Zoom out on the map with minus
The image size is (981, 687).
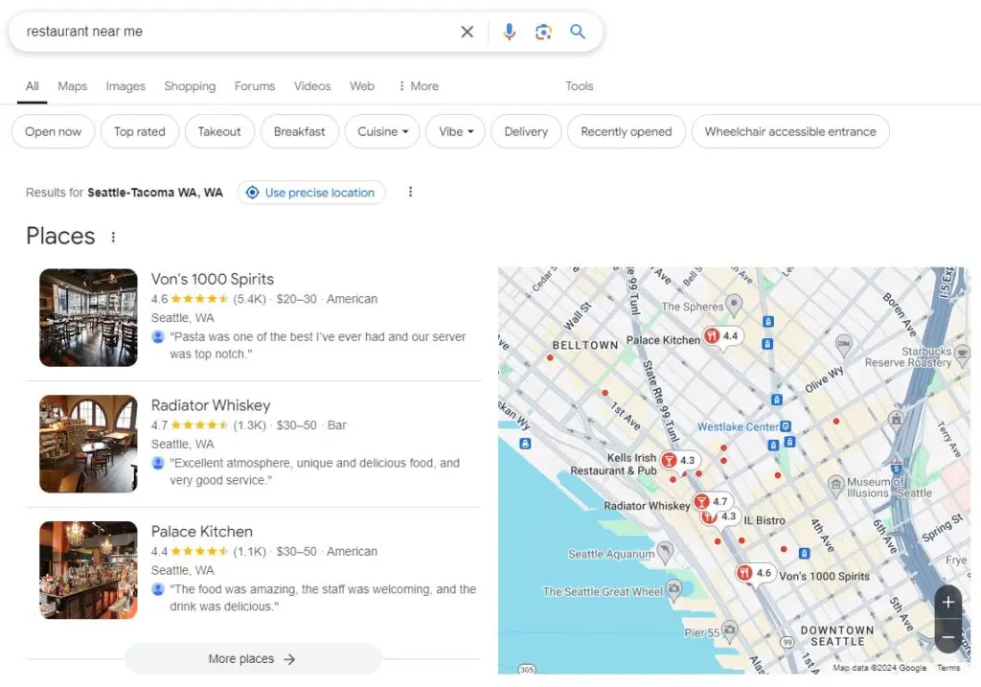click(947, 637)
